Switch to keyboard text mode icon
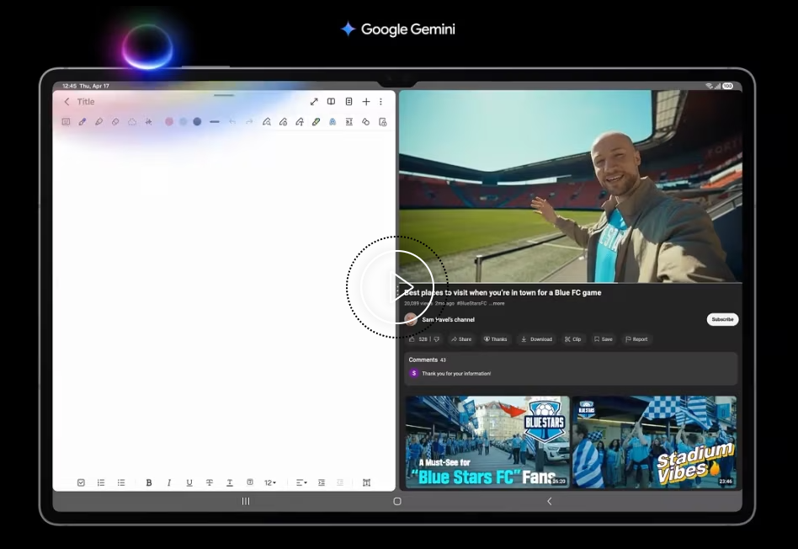798x549 pixels. [66, 122]
